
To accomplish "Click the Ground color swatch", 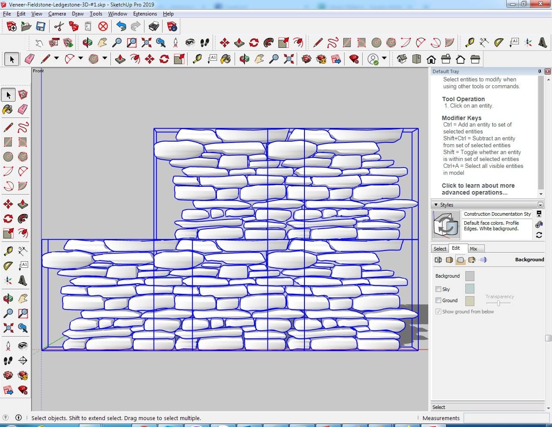I will click(470, 301).
